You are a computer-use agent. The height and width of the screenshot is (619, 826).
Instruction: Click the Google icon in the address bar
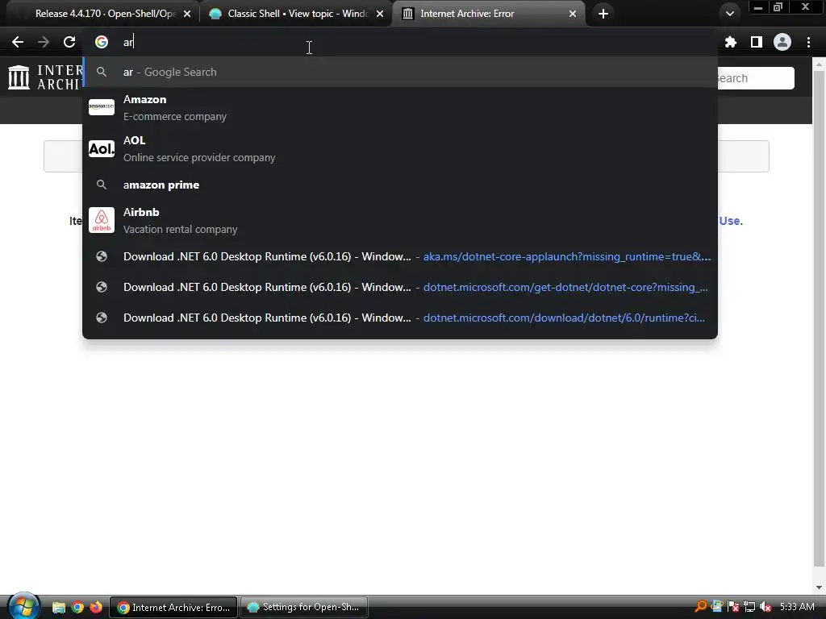[102, 42]
